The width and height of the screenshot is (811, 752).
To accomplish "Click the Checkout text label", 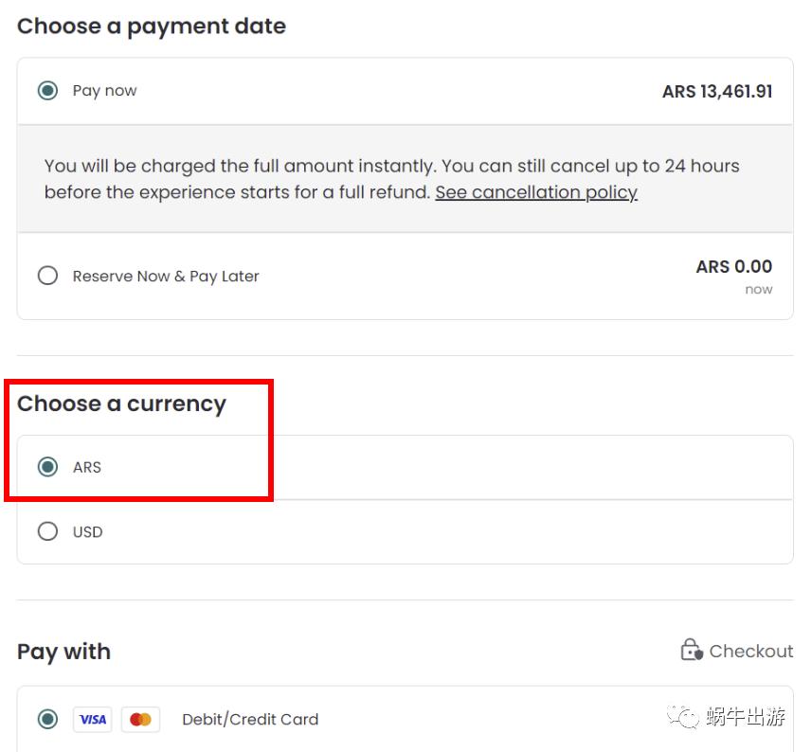I will [x=750, y=651].
